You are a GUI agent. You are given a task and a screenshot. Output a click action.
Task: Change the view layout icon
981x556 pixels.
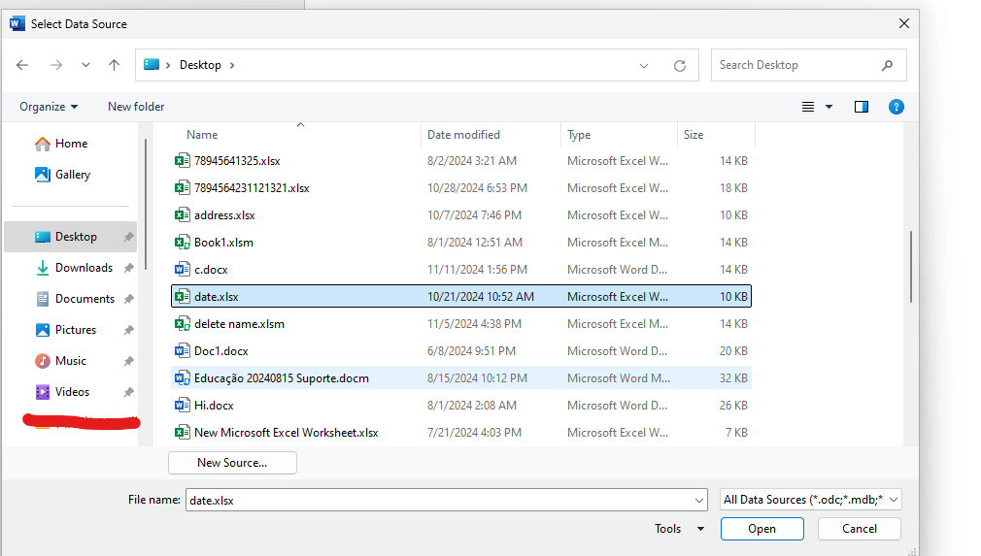(808, 107)
